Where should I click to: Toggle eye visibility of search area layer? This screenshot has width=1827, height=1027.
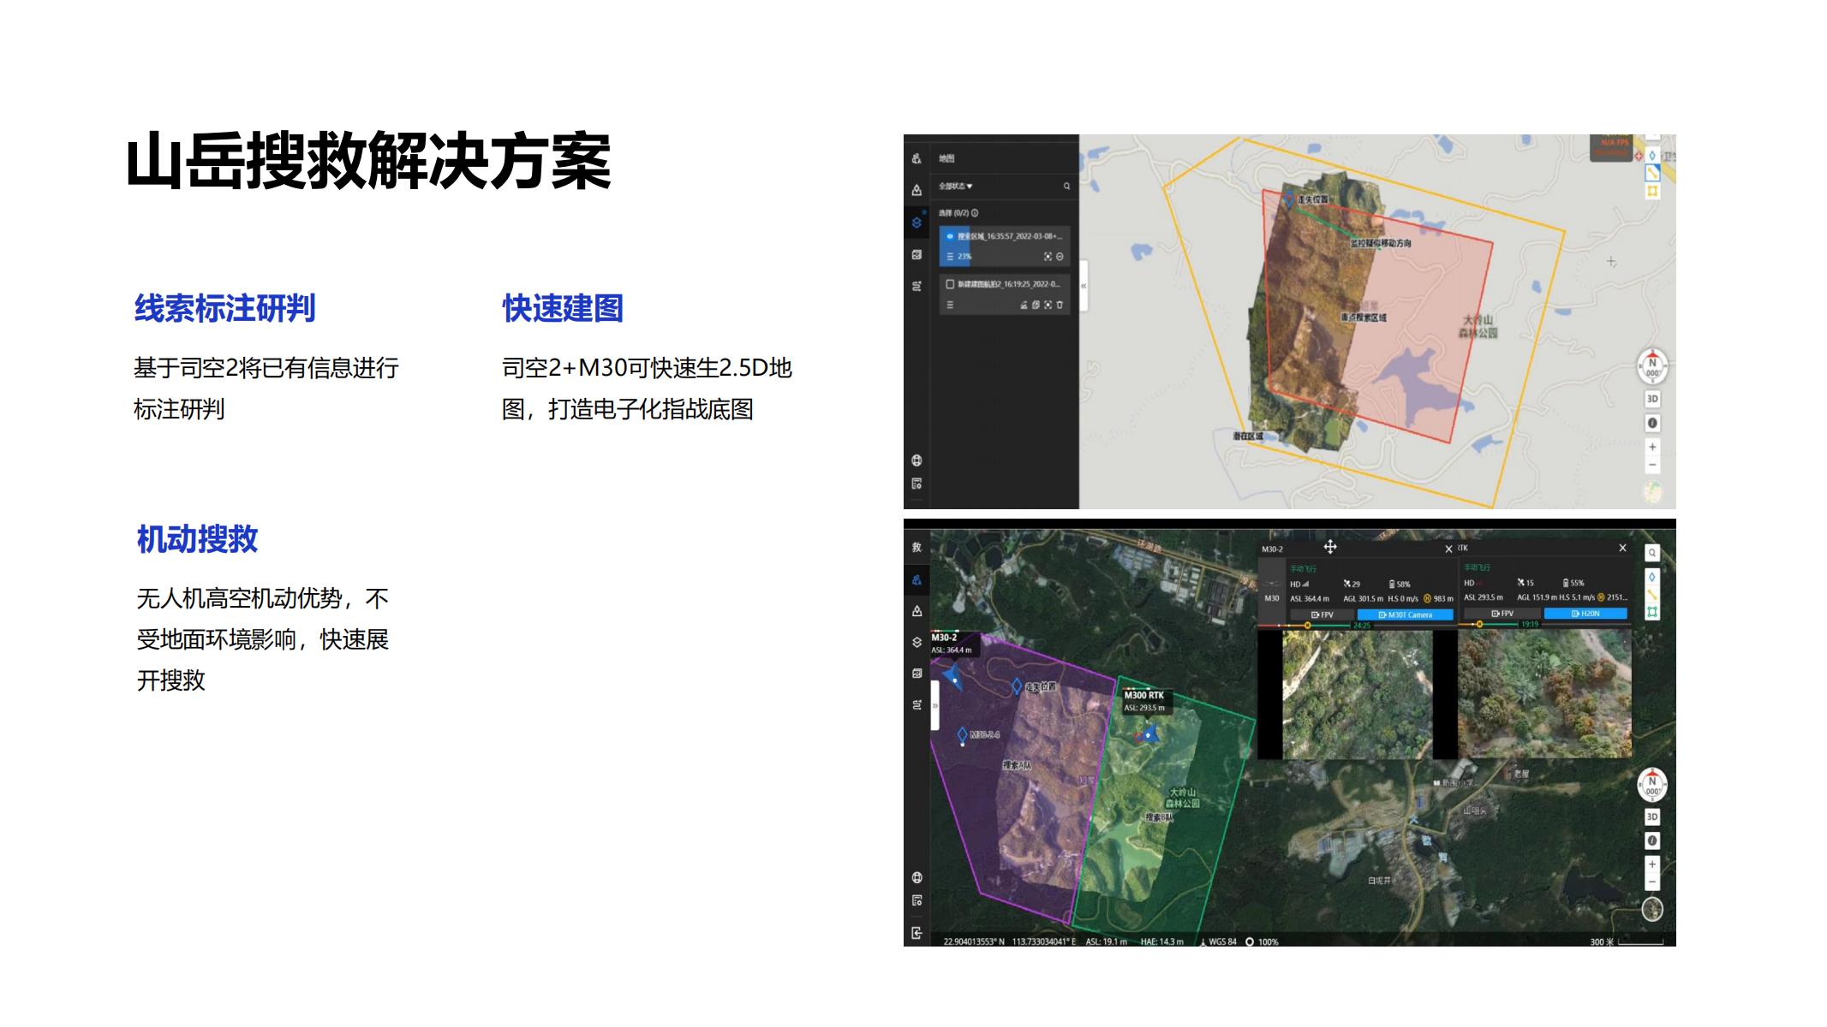[x=950, y=236]
